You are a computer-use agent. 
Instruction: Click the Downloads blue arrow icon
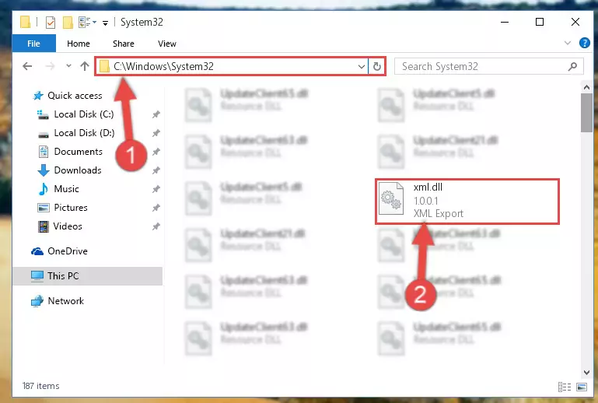point(44,170)
